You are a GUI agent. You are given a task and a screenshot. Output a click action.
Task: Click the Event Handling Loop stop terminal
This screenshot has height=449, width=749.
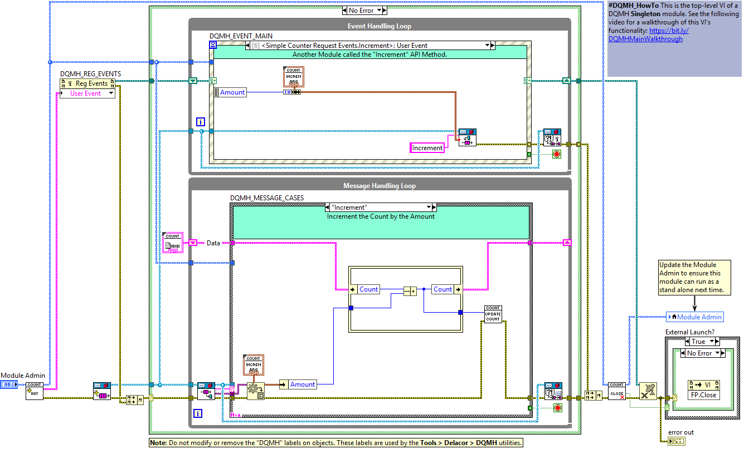tap(556, 154)
